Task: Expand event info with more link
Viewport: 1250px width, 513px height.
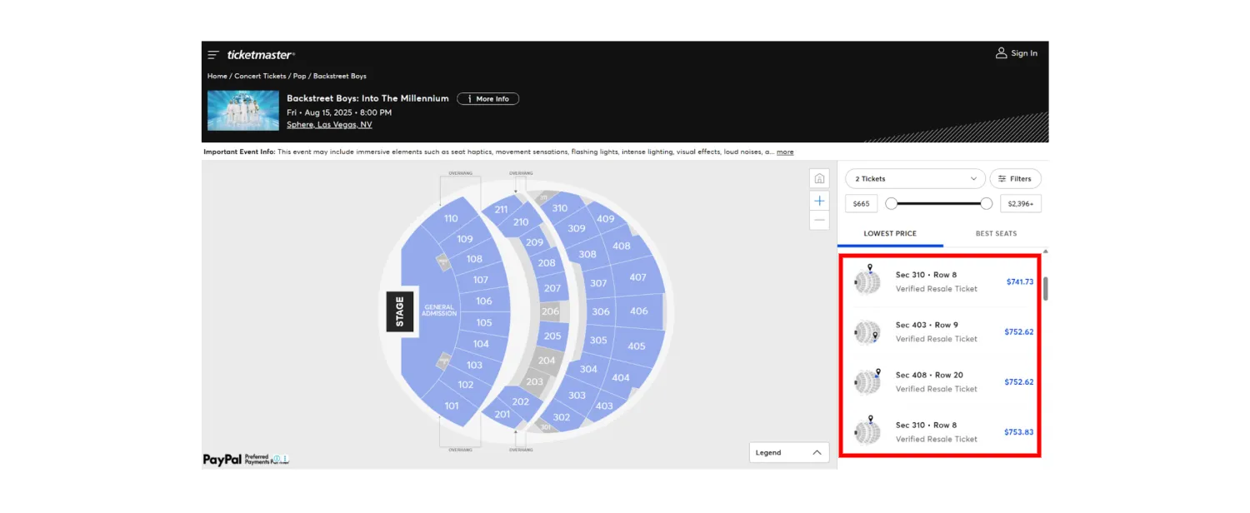Action: (x=785, y=152)
